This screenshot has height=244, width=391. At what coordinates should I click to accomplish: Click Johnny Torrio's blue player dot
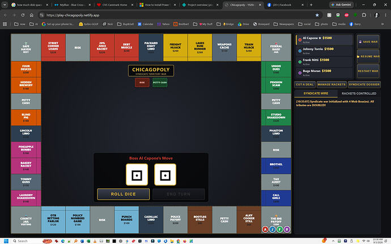pos(300,51)
